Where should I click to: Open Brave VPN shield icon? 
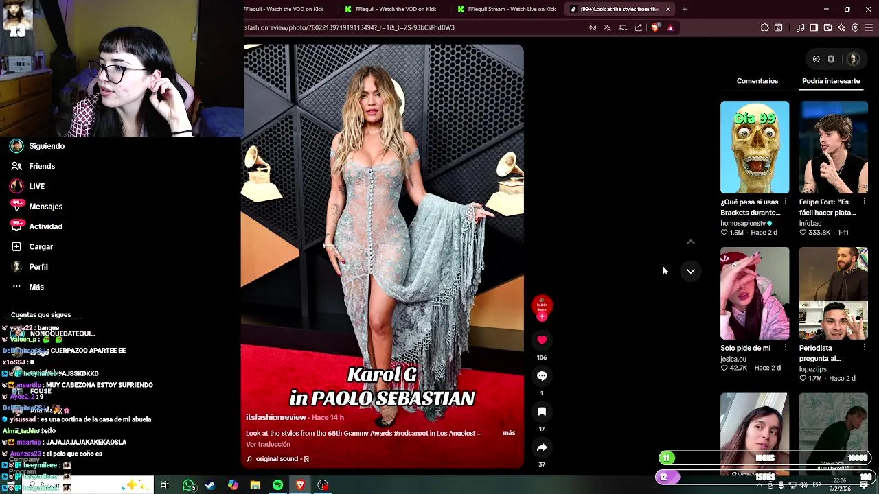point(855,27)
